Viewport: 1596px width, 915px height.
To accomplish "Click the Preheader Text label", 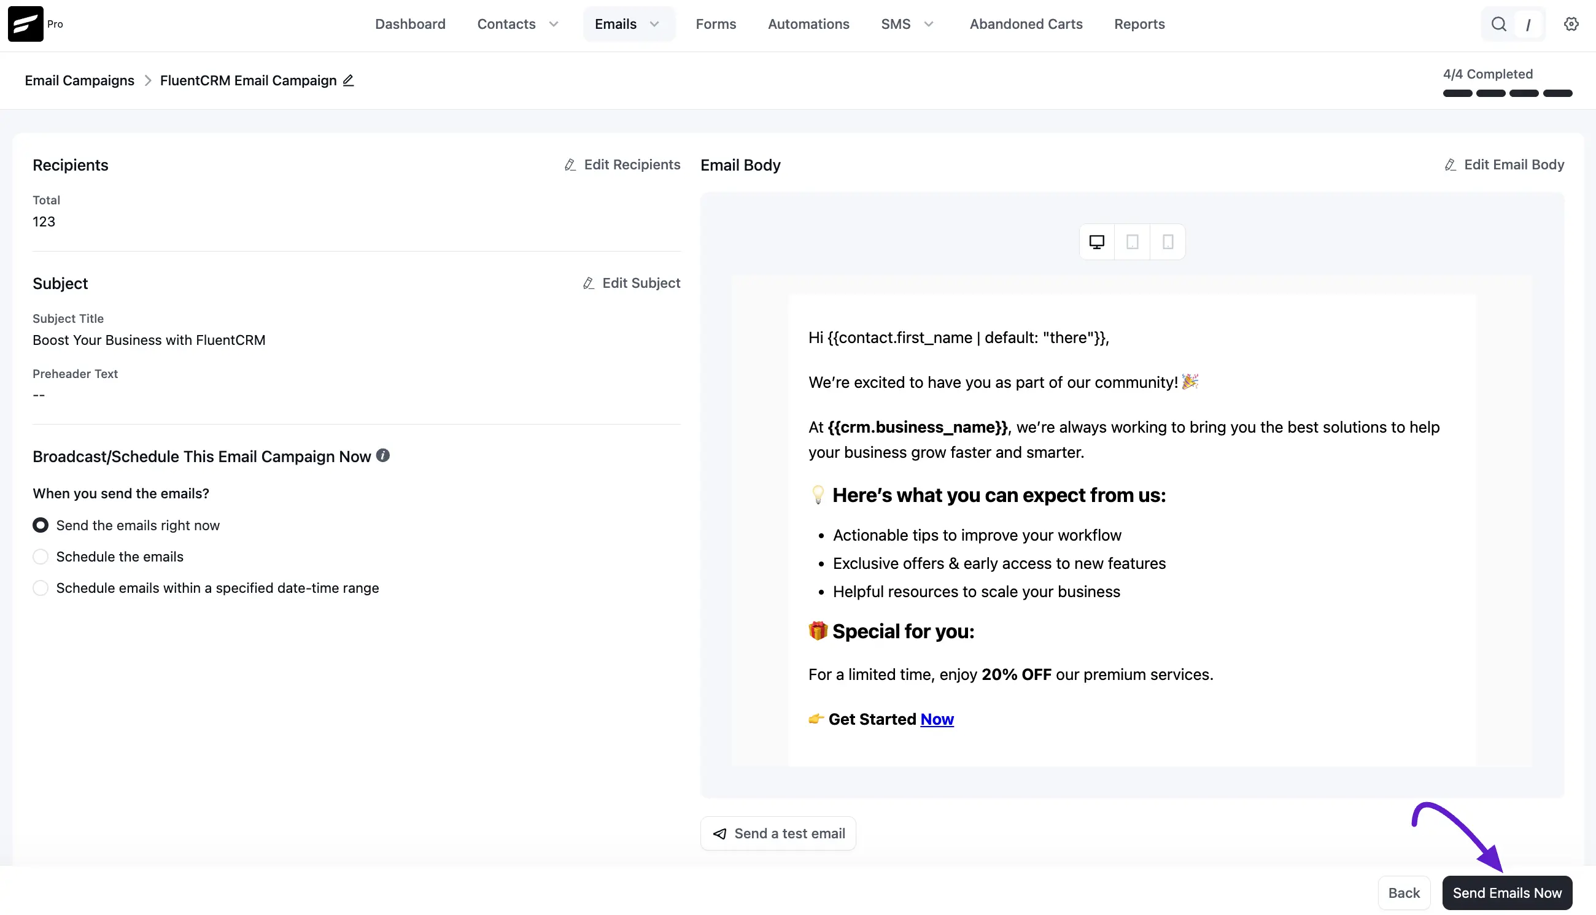I will pos(75,374).
